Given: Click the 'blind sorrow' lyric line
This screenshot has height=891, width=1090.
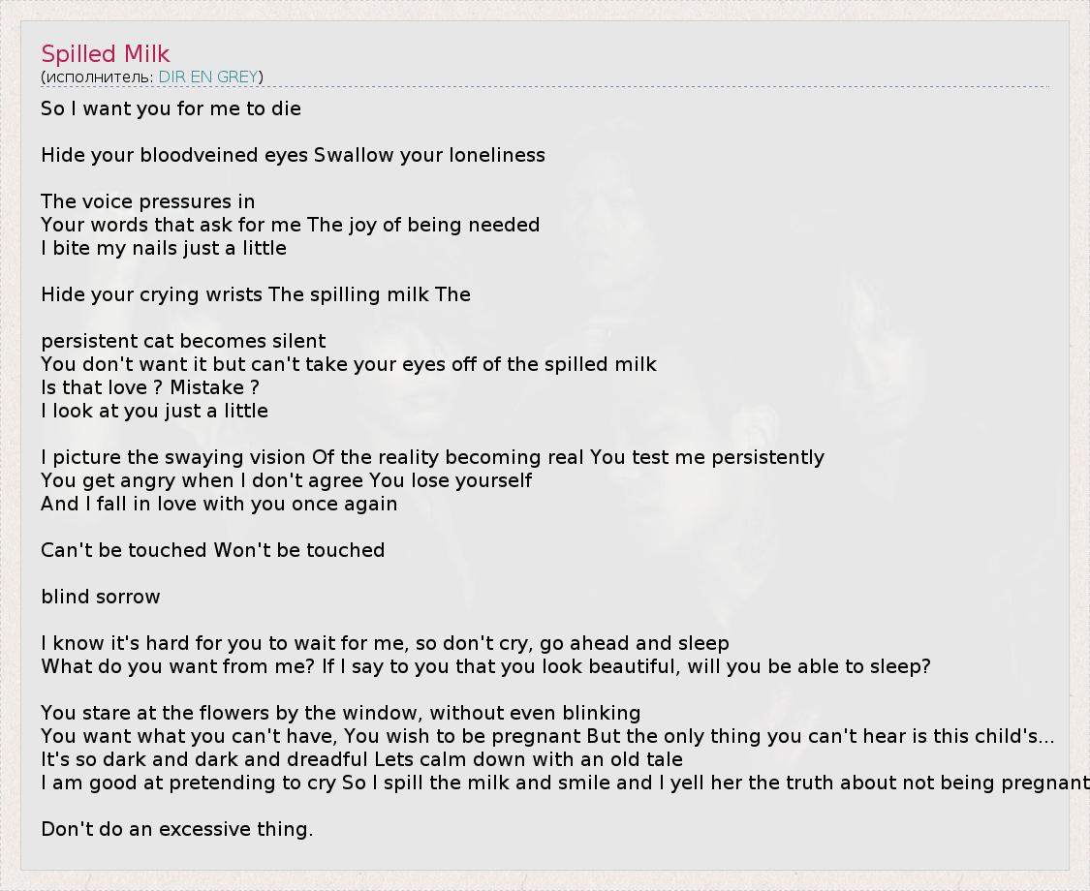Looking at the screenshot, I should (101, 597).
